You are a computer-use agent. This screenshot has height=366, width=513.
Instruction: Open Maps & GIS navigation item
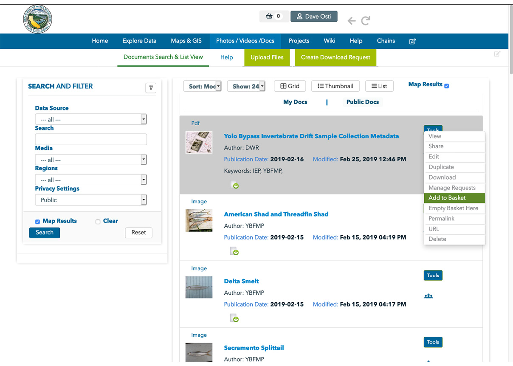[186, 41]
